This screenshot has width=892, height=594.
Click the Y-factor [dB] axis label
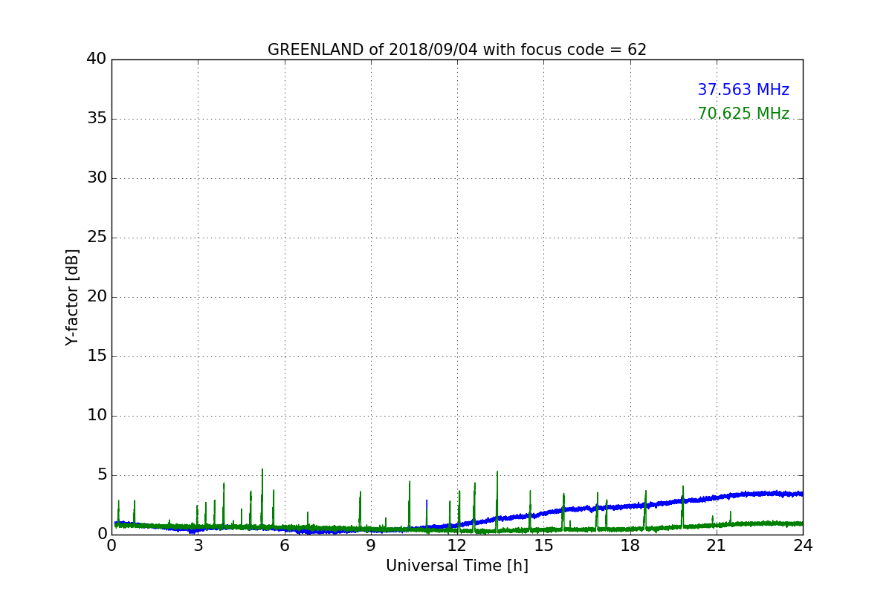[72, 297]
